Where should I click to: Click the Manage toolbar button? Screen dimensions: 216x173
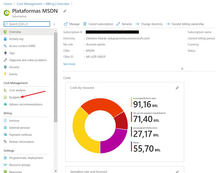coord(72,24)
